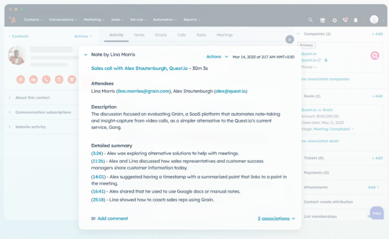Screen dimensions: 389x239
Task: Jump to timestamp 25:18
Action: (x=98, y=200)
